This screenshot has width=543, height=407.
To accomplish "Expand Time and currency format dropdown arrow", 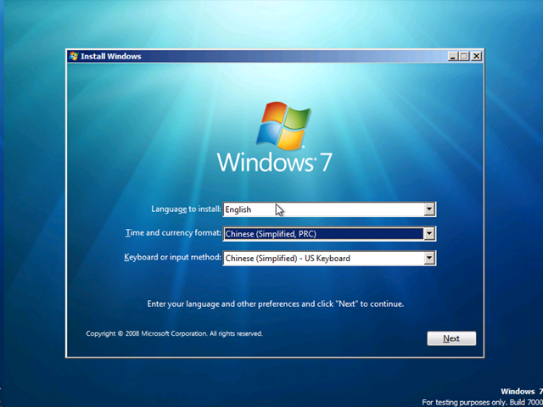I will [x=429, y=234].
